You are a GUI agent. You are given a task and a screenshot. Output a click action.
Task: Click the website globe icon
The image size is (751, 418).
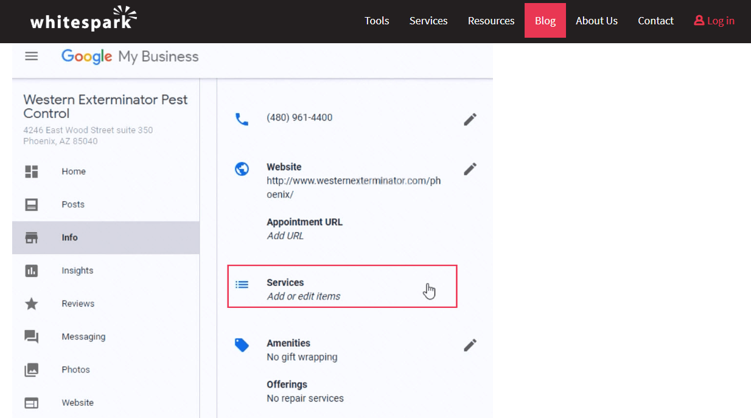pos(242,169)
